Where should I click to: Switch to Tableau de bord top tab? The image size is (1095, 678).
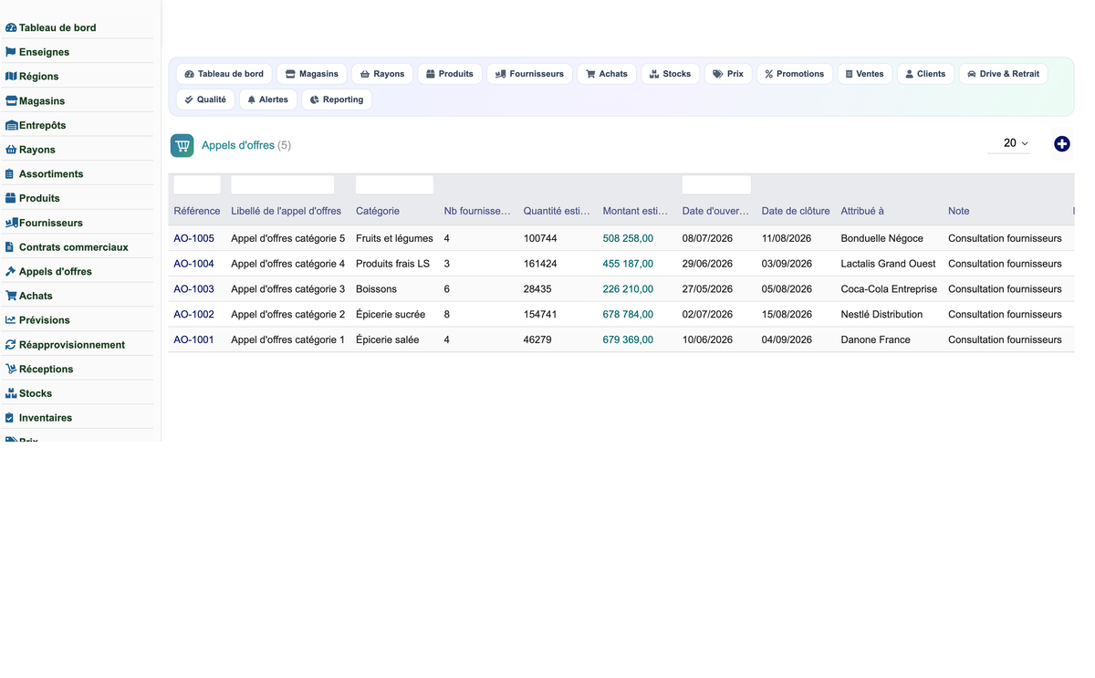224,74
